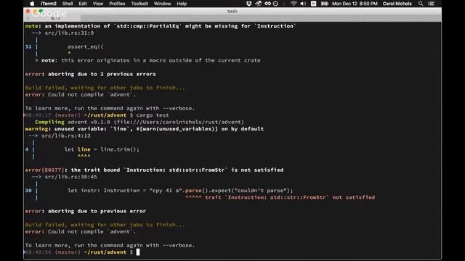
Task: Click the error[E0277] trait bound line
Action: tap(154, 170)
